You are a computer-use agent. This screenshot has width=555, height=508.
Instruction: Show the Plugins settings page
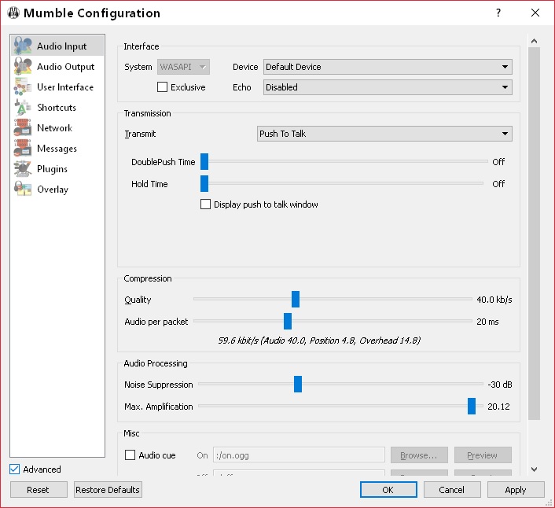pos(57,169)
